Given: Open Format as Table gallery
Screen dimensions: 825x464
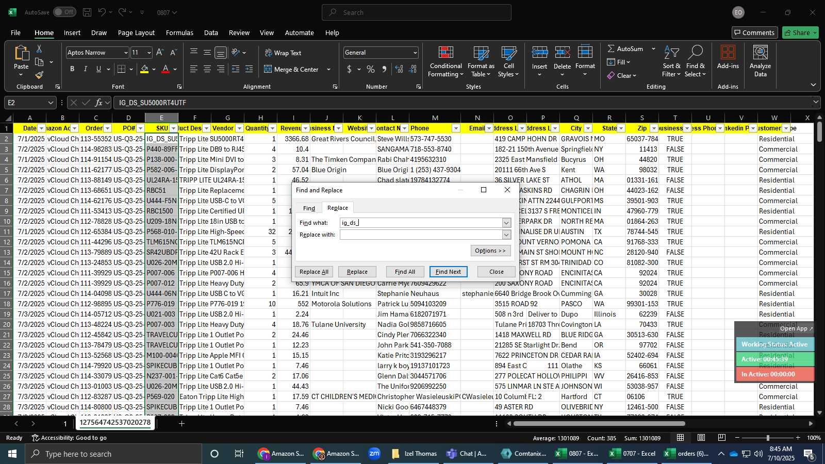Looking at the screenshot, I should point(481,62).
